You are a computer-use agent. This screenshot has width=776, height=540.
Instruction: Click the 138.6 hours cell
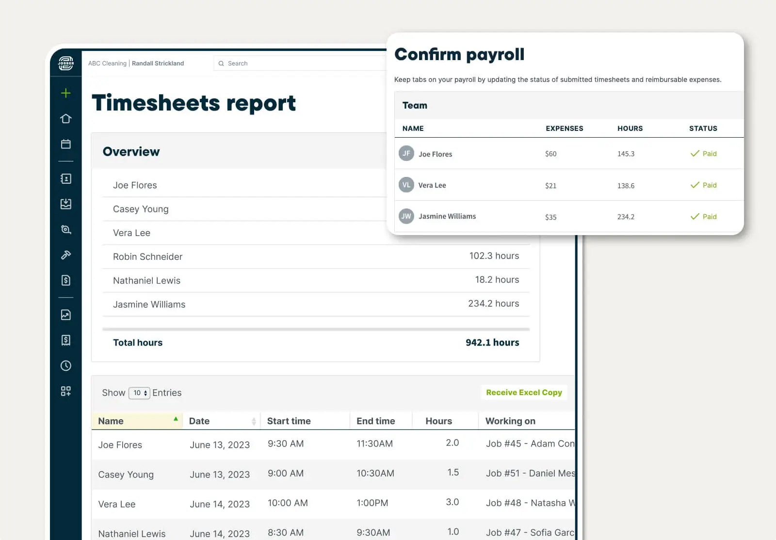click(x=626, y=186)
